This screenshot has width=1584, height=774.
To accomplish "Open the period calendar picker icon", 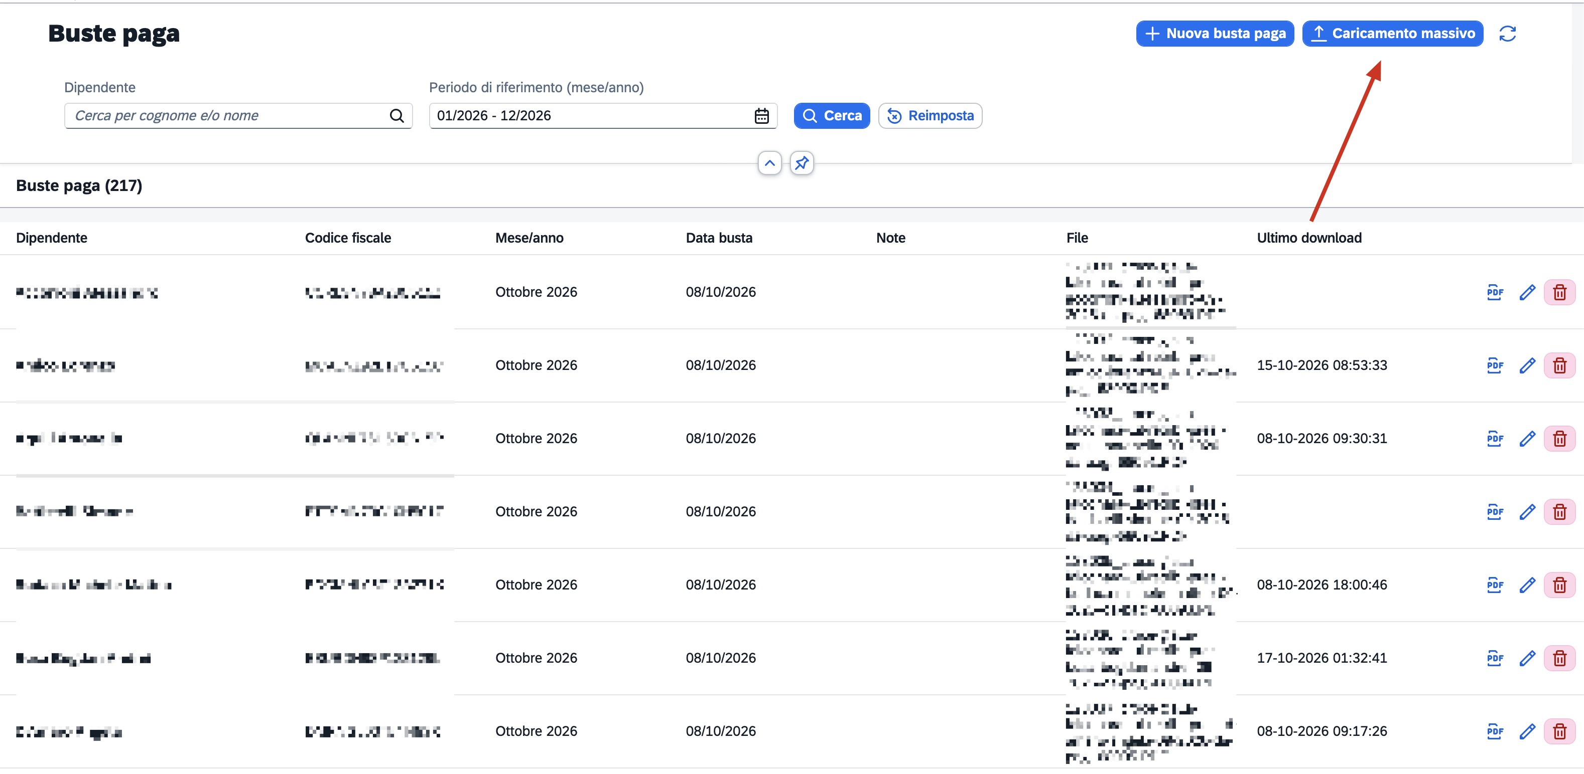I will pos(761,115).
